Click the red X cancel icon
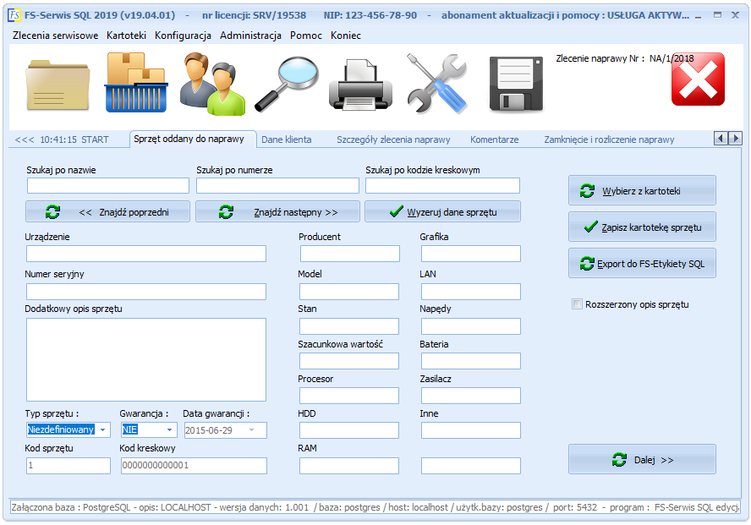Image resolution: width=751 pixels, height=525 pixels. (x=698, y=79)
